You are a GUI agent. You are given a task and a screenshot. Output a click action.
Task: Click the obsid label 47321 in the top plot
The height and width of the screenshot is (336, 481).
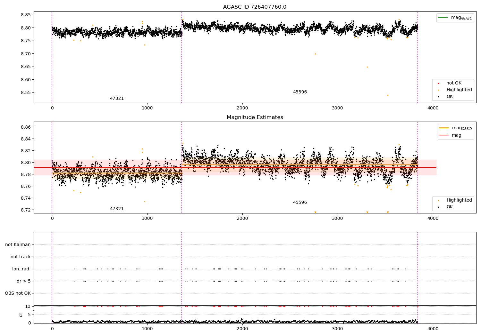[117, 99]
